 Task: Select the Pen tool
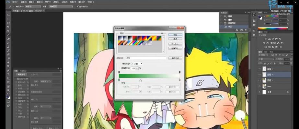(x=8, y=70)
